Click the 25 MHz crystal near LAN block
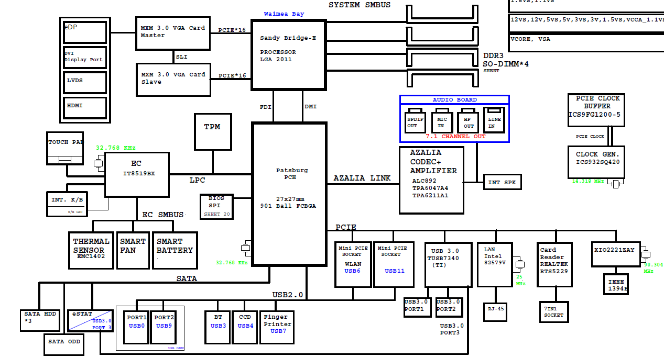Screen dimensions: 664x358 pyautogui.click(x=519, y=263)
